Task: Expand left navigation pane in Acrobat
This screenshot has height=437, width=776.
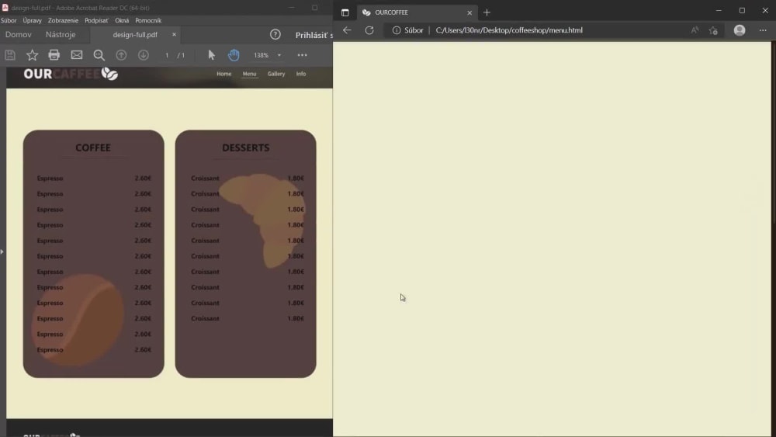Action: (x=2, y=251)
